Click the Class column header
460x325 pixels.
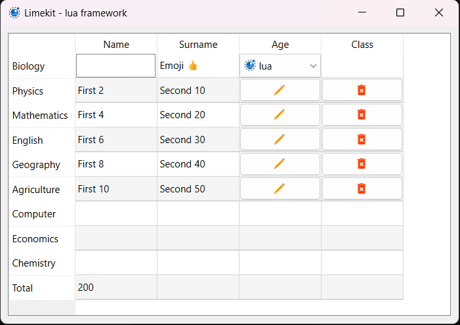[x=362, y=45]
